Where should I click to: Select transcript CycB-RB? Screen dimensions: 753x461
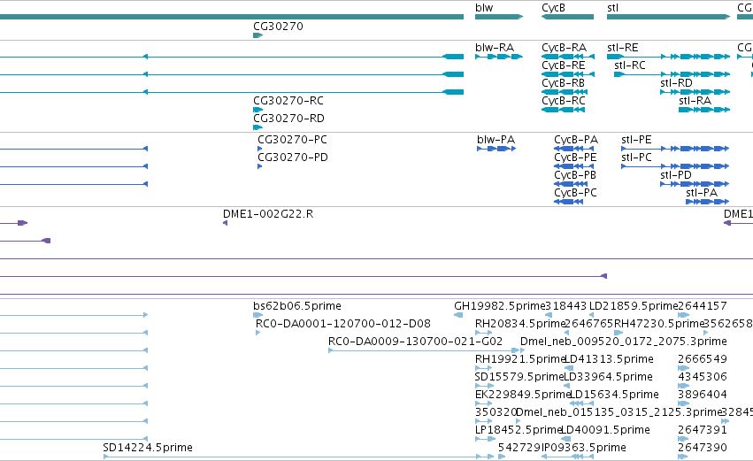pyautogui.click(x=565, y=92)
